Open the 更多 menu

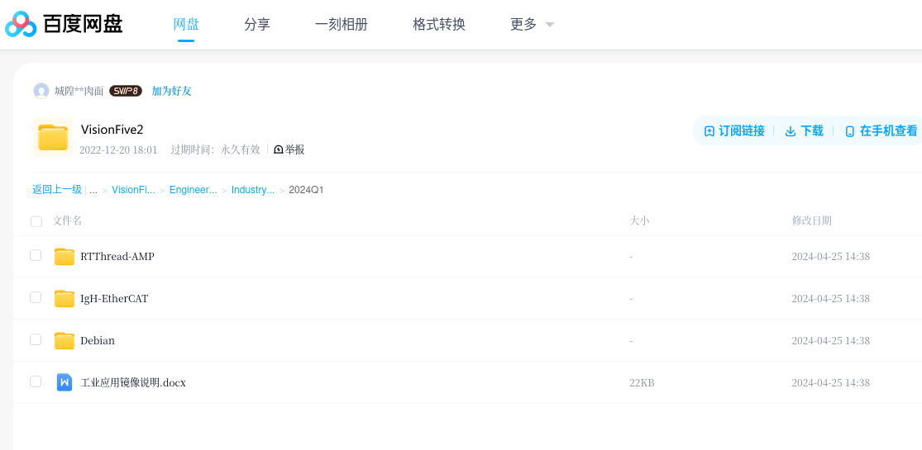tap(523, 24)
